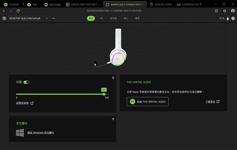This screenshot has height=150, width=237.
Task: Open the profile more options ellipsis
Action: (x=54, y=19)
